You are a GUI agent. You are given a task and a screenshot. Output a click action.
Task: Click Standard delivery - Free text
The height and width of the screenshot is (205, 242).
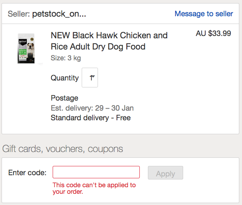tap(91, 118)
